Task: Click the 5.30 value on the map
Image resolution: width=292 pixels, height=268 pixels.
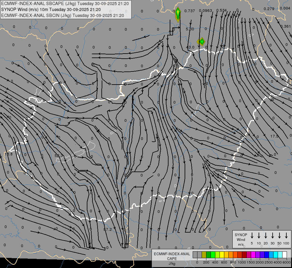Action: click(x=190, y=29)
